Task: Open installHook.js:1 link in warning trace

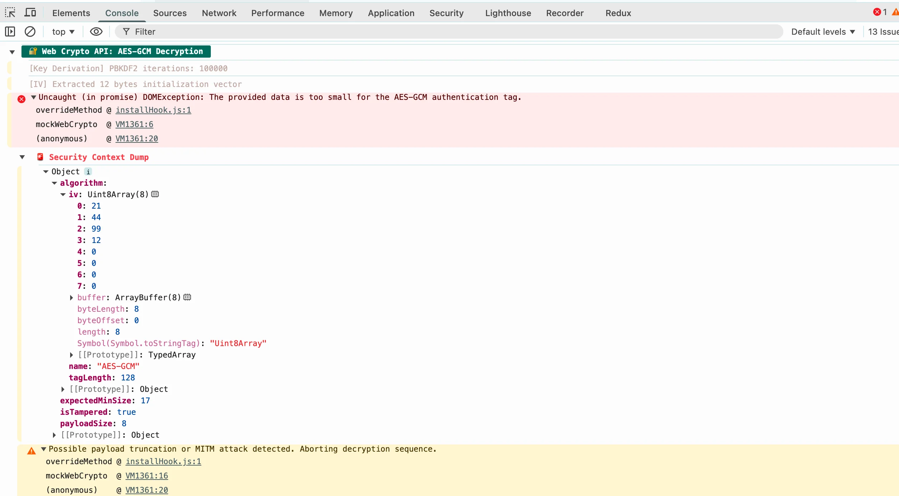Action: point(163,462)
